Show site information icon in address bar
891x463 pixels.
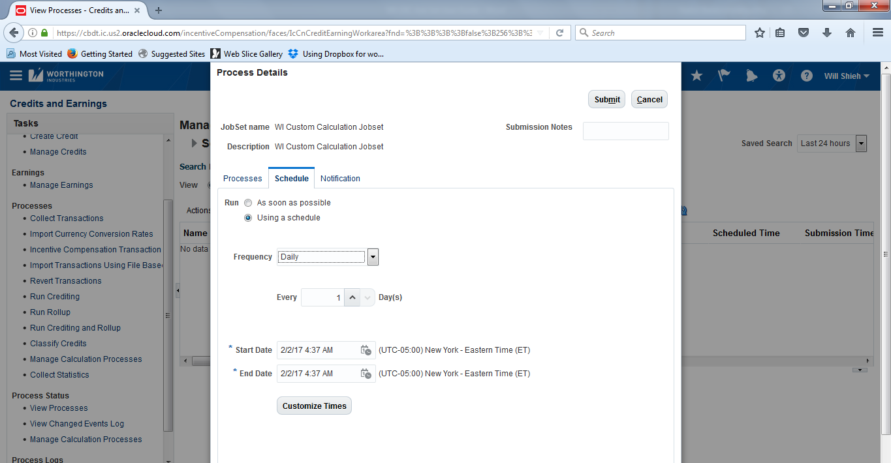click(33, 33)
